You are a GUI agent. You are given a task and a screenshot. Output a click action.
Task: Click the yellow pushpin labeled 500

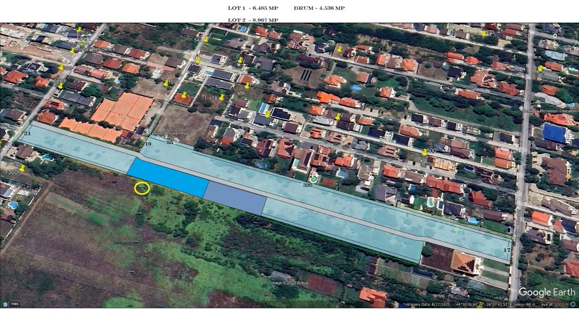[425, 152]
